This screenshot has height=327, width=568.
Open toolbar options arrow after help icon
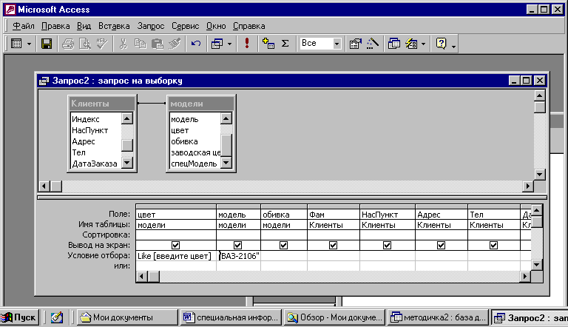pos(453,45)
